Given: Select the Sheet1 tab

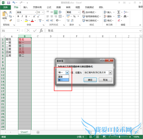Looking at the screenshot, I should tap(24, 132).
